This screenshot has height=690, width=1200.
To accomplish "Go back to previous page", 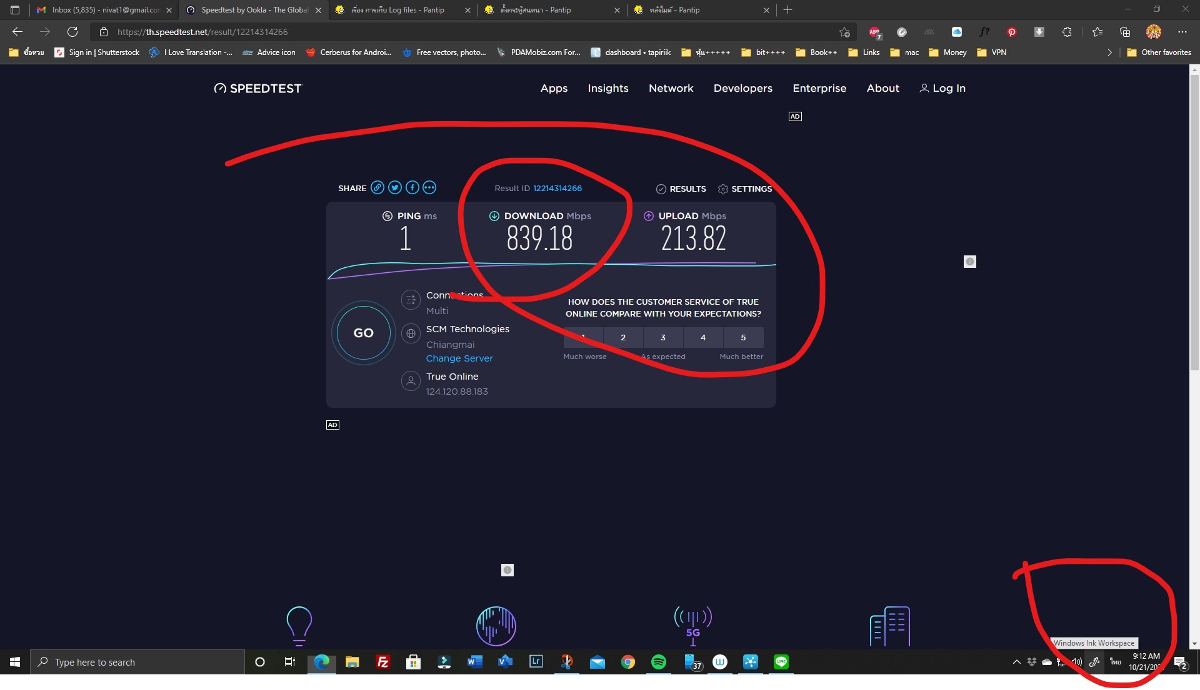I will (17, 32).
